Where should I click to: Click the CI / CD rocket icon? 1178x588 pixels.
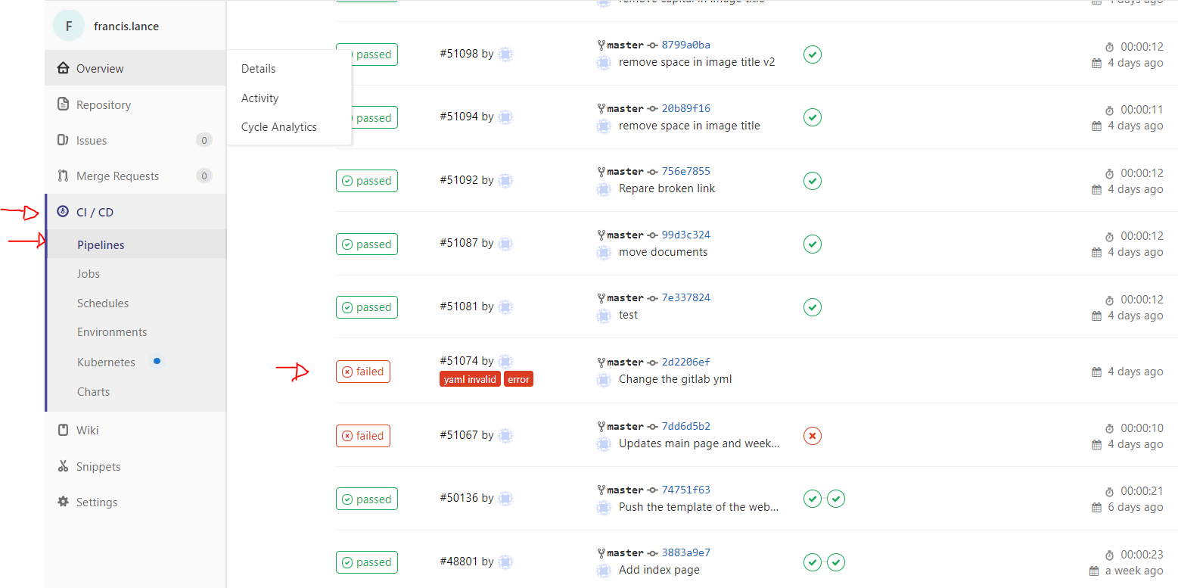click(x=64, y=212)
